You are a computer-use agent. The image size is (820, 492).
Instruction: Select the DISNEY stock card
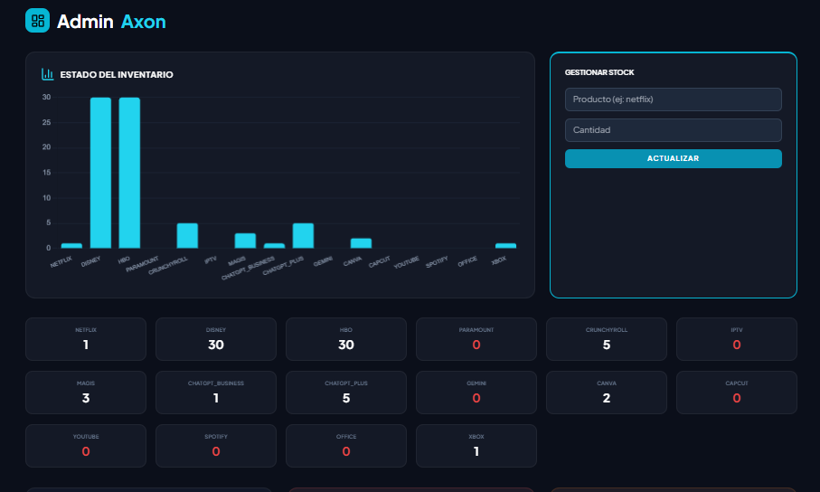point(216,339)
